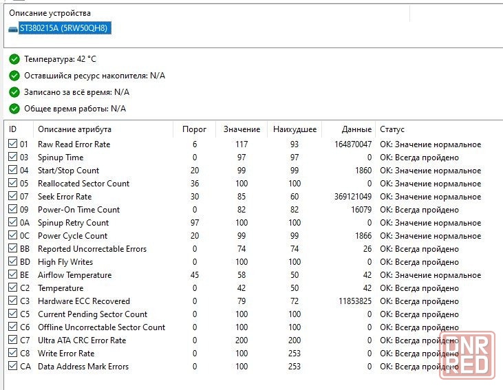The image size is (503, 390).
Task: Click green check icon by Общее время работы
Action: (14, 109)
